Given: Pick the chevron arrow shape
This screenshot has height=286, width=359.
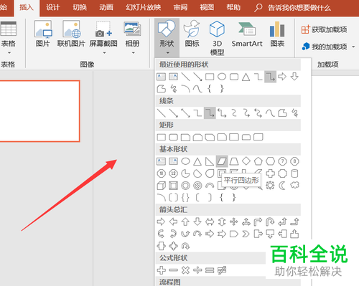Looking at the screenshot, I should tap(246, 234).
